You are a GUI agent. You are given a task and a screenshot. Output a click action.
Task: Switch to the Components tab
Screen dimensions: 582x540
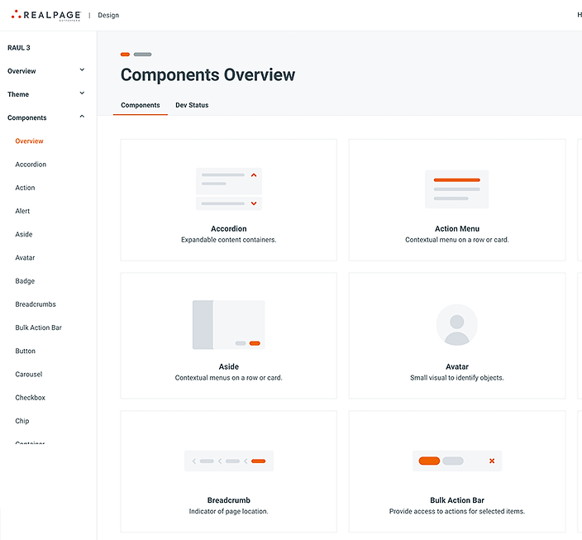(x=141, y=105)
